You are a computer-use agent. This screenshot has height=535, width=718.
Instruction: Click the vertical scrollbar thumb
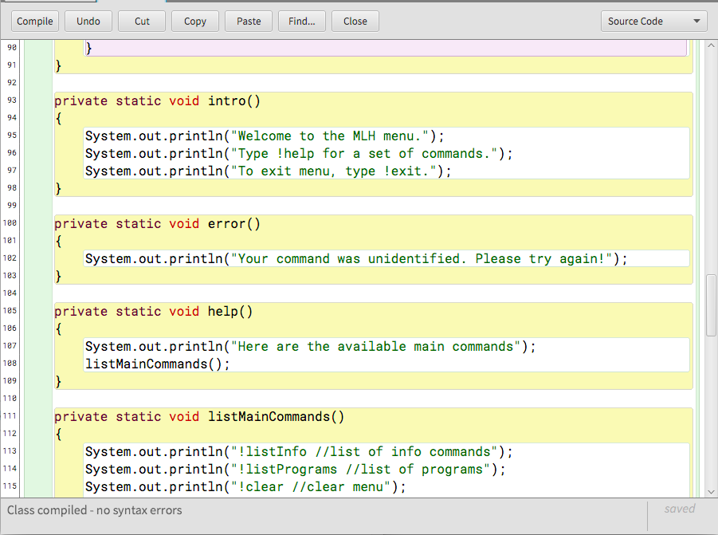coord(711,305)
